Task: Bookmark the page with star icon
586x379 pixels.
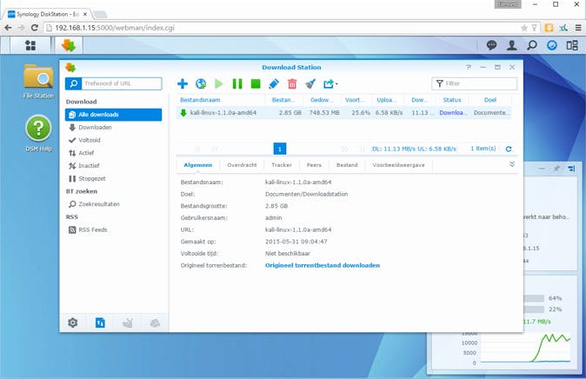Action: coord(524,28)
